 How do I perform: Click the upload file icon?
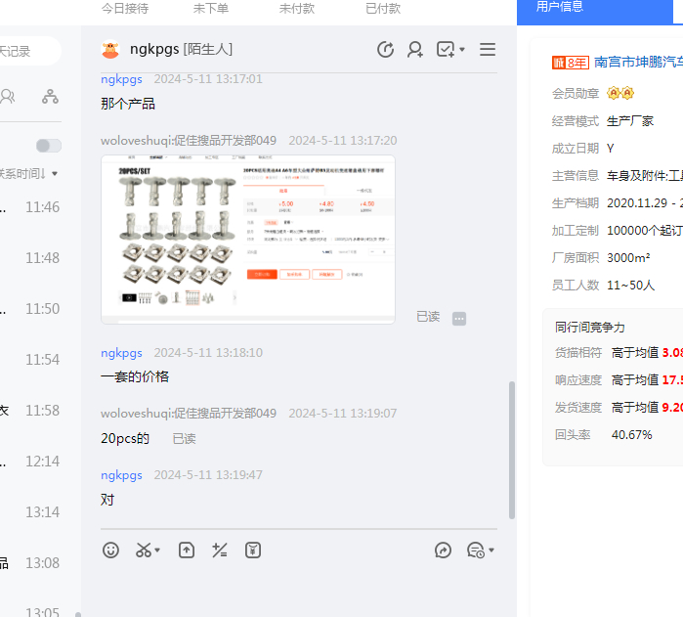[187, 551]
